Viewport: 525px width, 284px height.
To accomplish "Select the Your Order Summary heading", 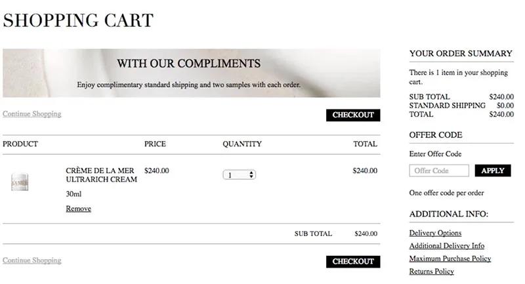I will (x=460, y=53).
